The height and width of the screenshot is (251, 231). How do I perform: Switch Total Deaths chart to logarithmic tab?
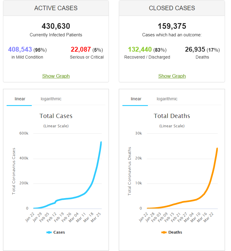pyautogui.click(x=167, y=99)
